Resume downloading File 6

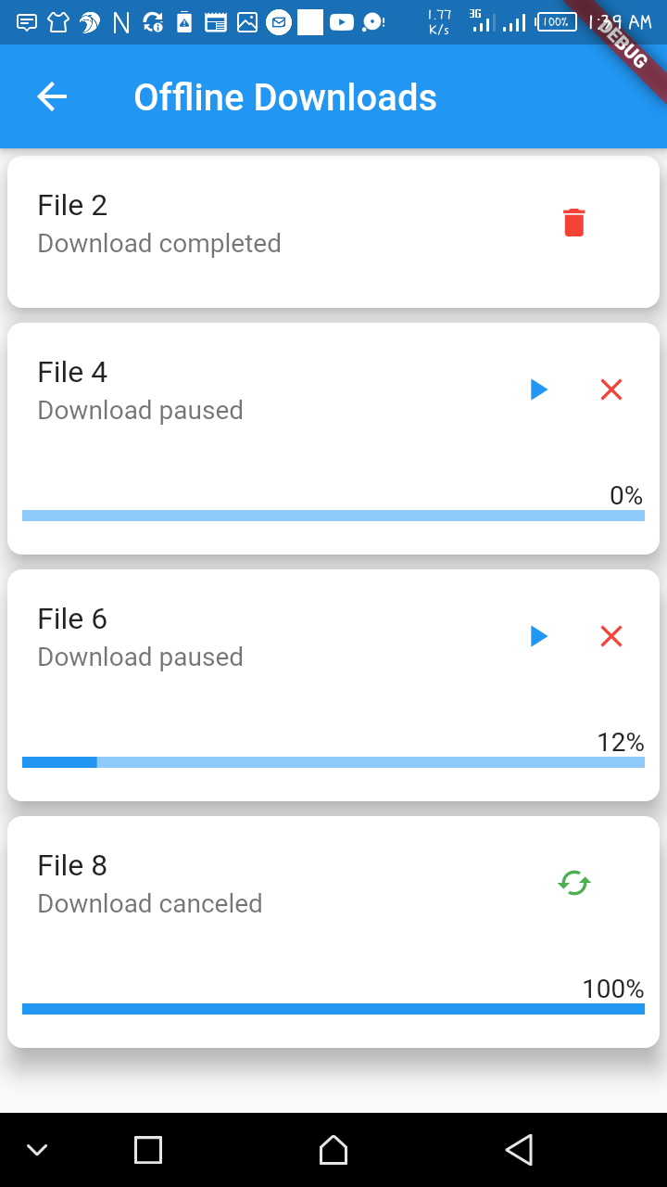(538, 636)
